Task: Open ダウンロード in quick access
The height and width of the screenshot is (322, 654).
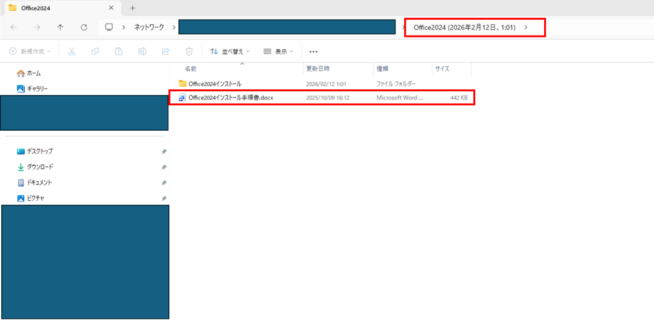Action: tap(40, 167)
